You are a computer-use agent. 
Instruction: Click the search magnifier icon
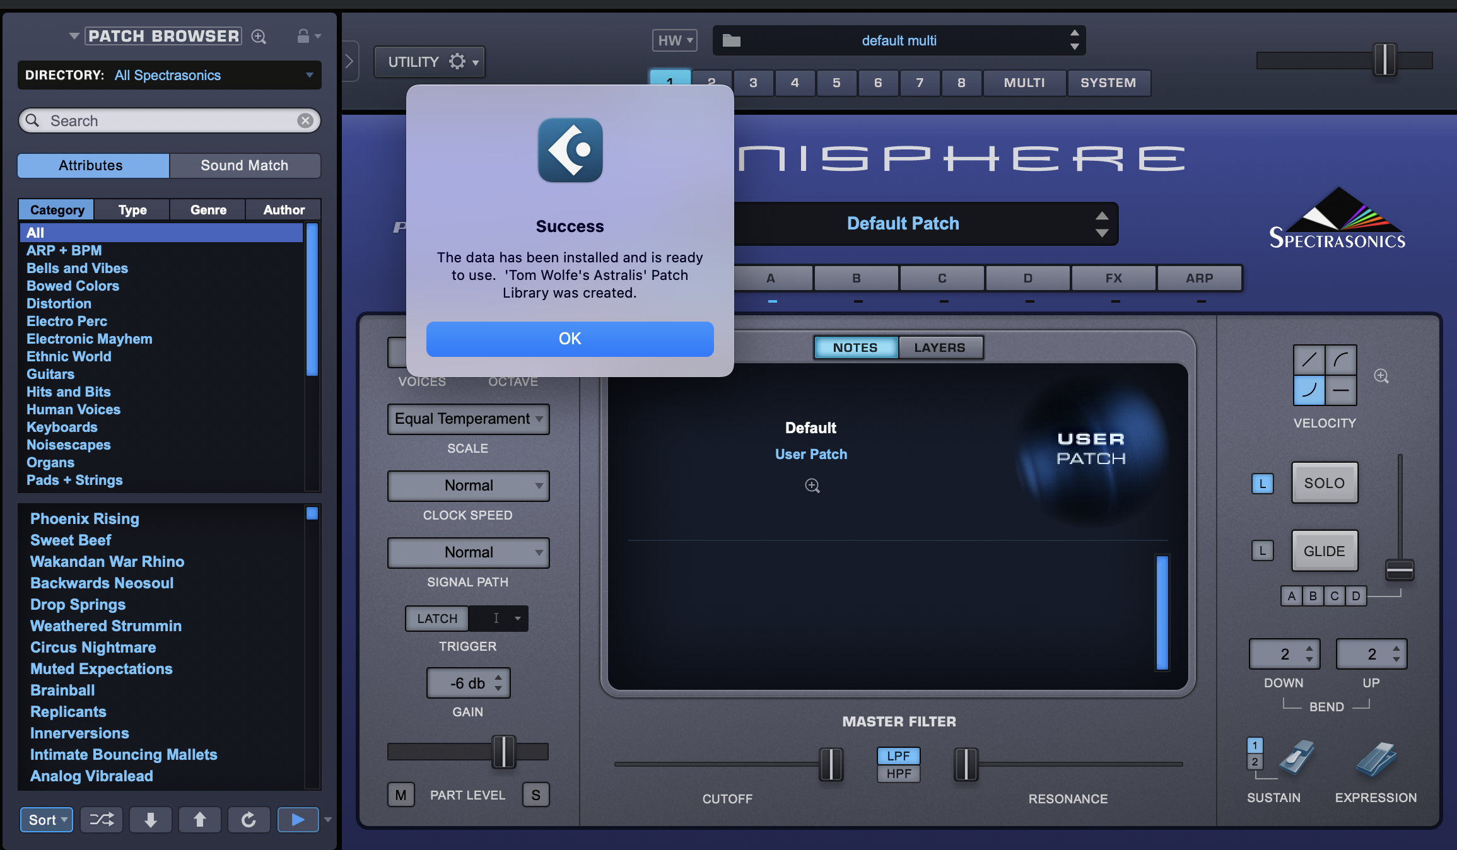(x=33, y=120)
